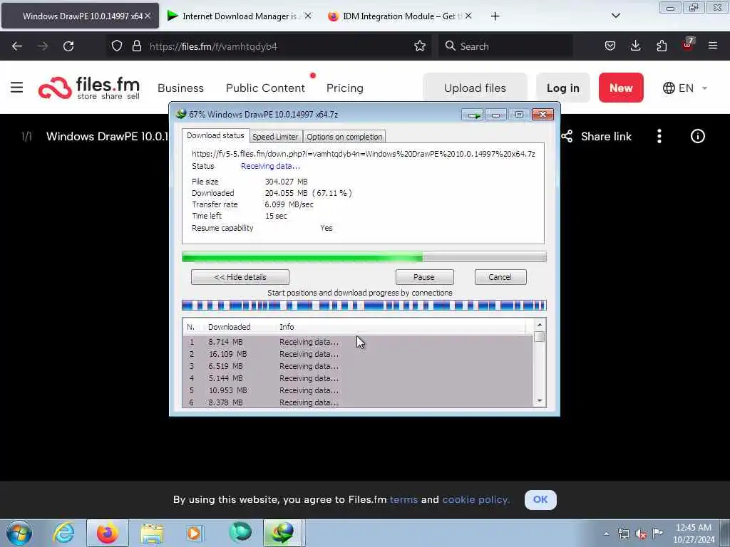Switch to the Internet Download Manager browser tab
The image size is (730, 547).
(240, 16)
